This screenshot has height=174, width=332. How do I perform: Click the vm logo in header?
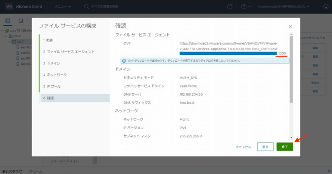9,7
